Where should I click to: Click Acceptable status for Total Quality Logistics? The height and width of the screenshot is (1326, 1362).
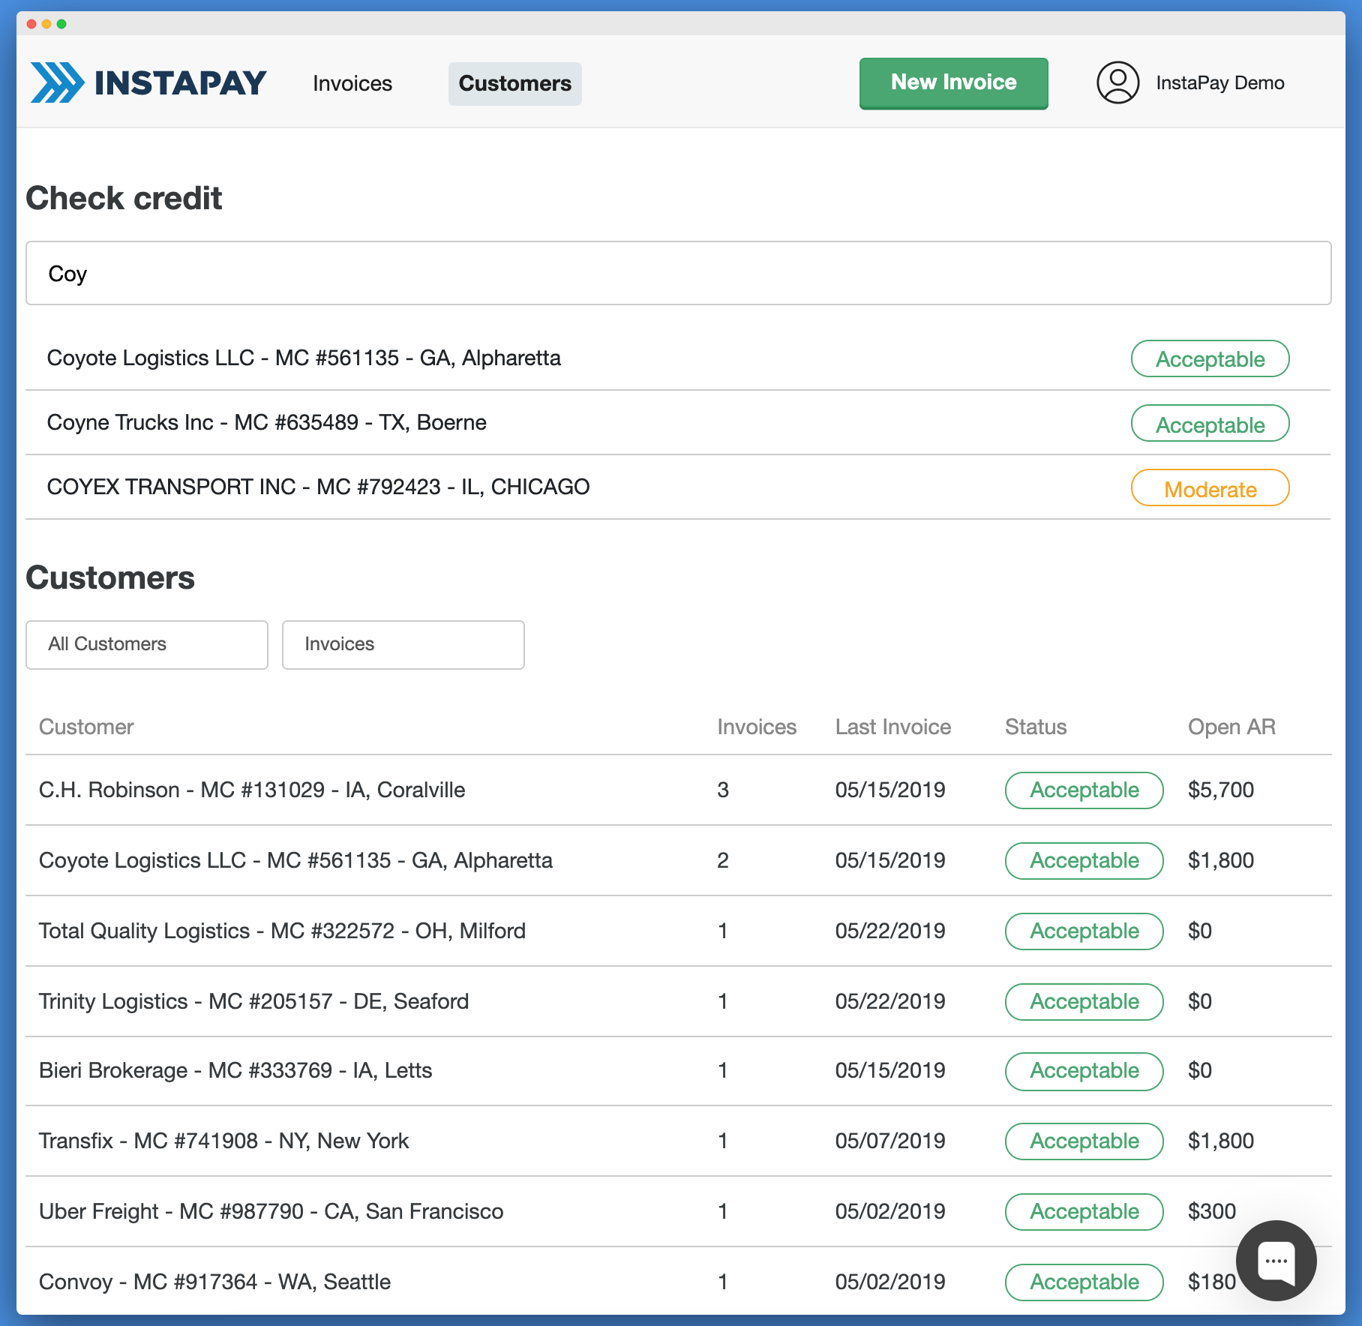[1084, 931]
